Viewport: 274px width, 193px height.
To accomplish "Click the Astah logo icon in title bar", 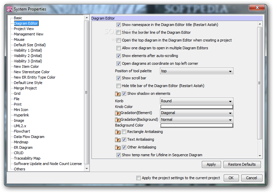I will click(x=9, y=9).
